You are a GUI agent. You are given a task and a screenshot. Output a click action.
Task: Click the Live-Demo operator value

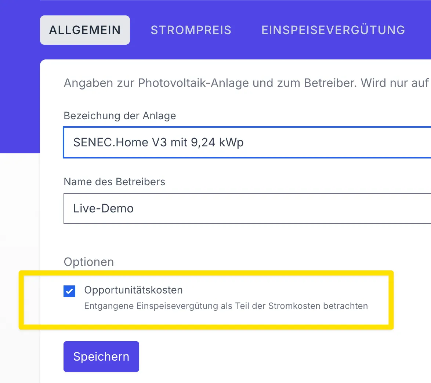coord(104,208)
